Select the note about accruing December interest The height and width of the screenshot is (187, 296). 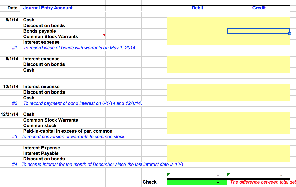102,165
